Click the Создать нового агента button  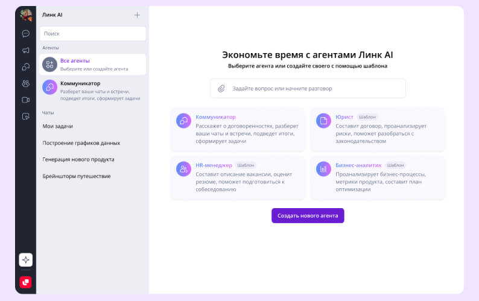(x=308, y=215)
